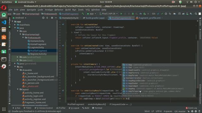Choose BitmapDrawable from autocomplete list

click(x=158, y=70)
